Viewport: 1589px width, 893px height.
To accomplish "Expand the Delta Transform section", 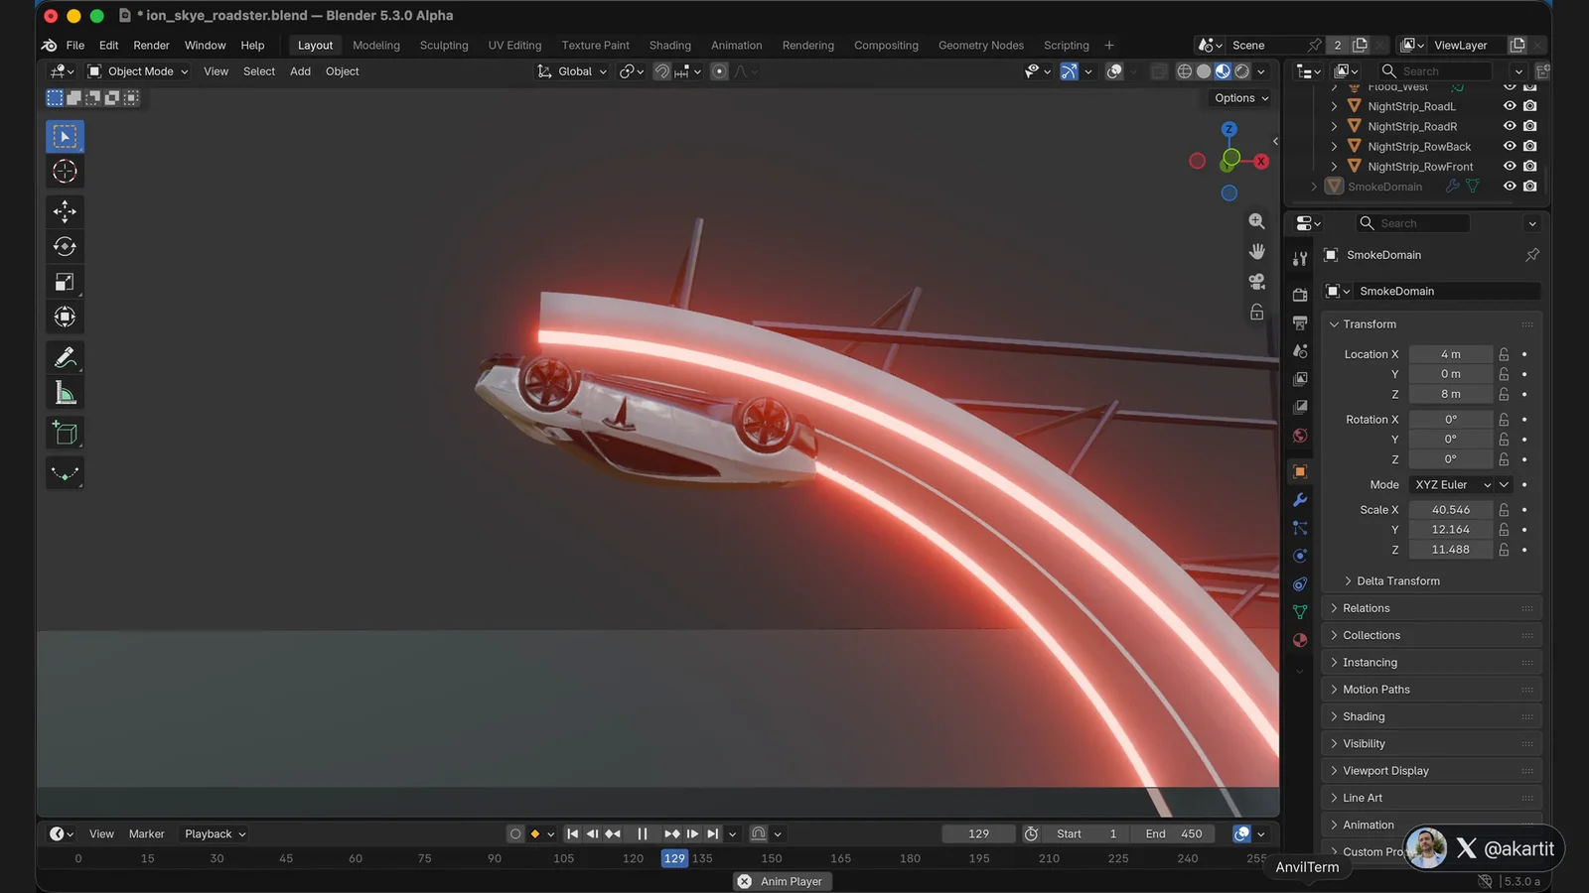I will [1397, 581].
